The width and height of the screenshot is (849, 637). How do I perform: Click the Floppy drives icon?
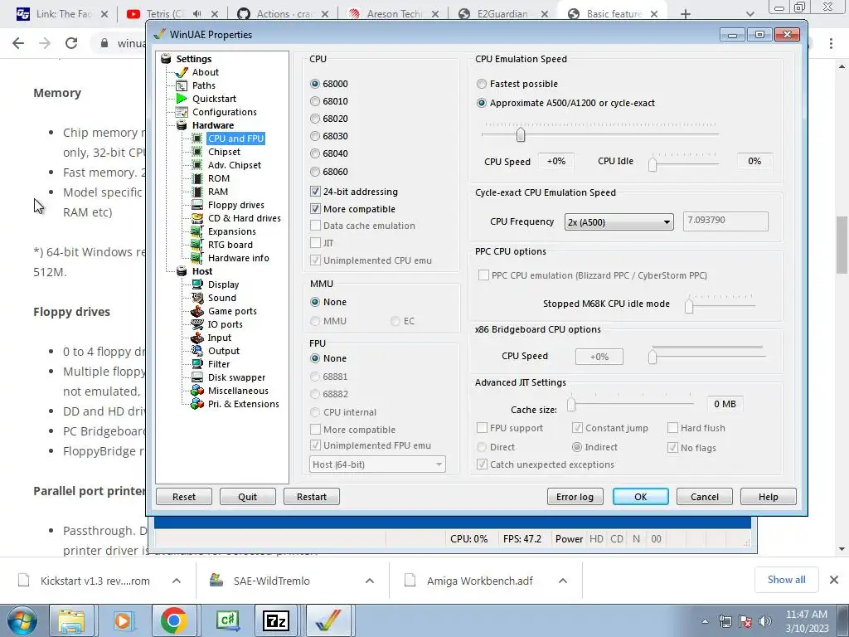click(197, 205)
